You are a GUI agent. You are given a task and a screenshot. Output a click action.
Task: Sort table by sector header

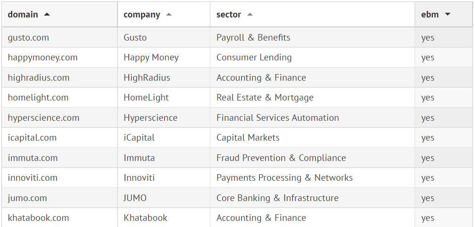pos(229,15)
